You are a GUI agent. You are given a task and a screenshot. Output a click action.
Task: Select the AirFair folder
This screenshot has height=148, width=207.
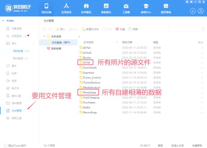[85, 48]
